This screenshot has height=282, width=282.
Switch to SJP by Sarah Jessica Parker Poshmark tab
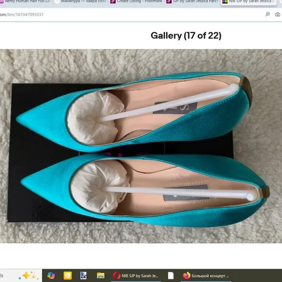[x=193, y=2]
